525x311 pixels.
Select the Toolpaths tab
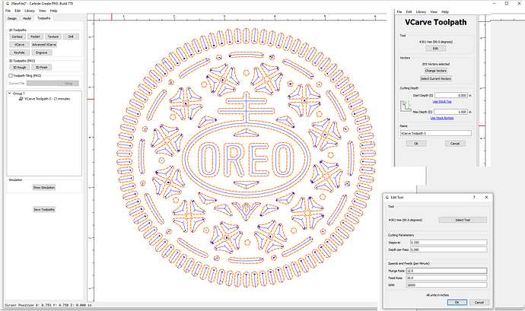coord(44,18)
